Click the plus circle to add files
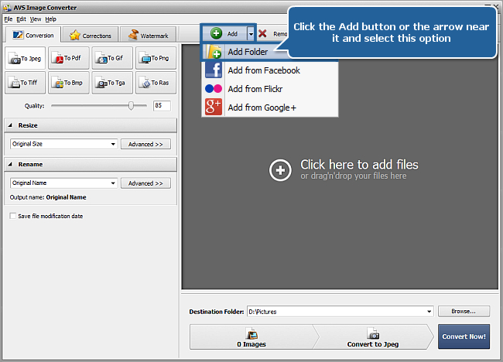The height and width of the screenshot is (362, 503). tap(280, 170)
